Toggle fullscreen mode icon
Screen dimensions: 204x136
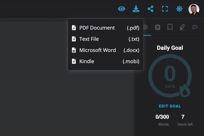coord(165,9)
